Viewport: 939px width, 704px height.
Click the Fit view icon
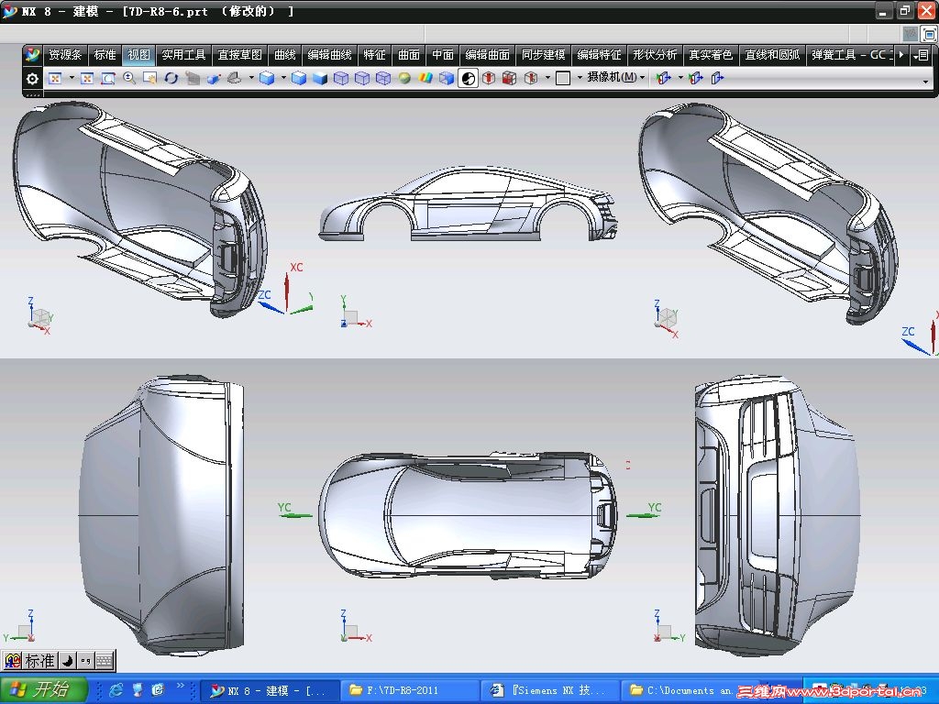[x=55, y=79]
